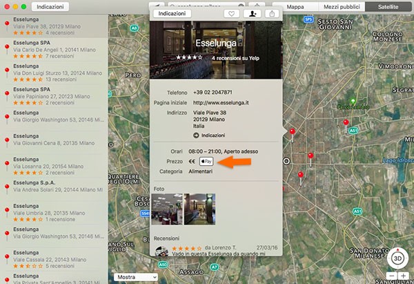Viewport: 414px width, 284px height.
Task: Click the Indicazioni button at the place card top
Action: [x=172, y=14]
